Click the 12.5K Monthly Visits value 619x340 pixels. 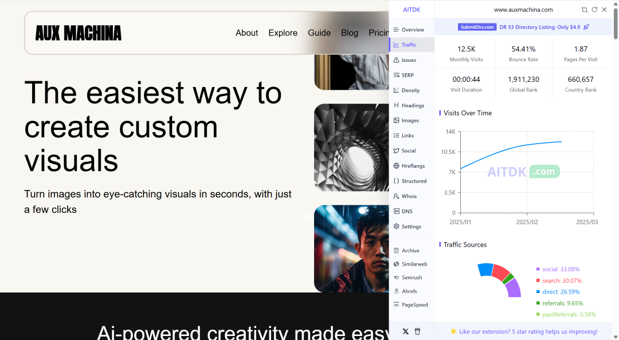(x=466, y=49)
